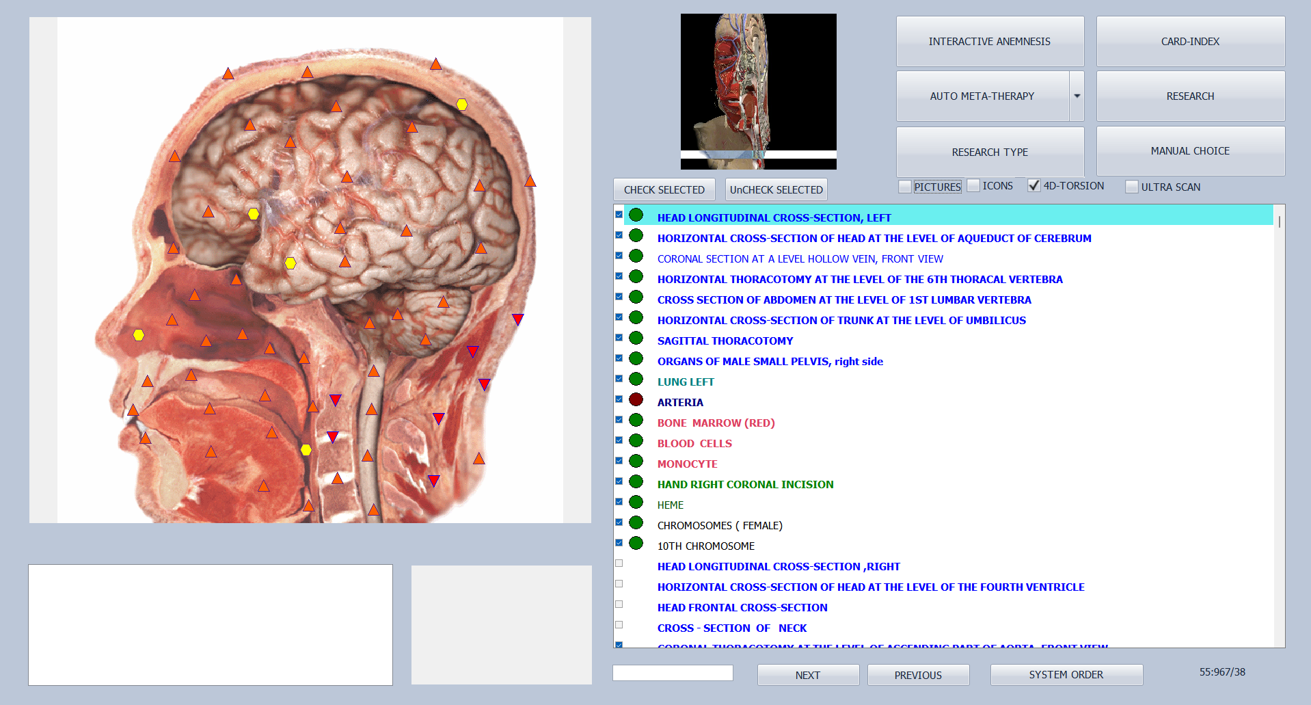Check the HEAD FRONTAL CROSS-SECTION box

pos(619,604)
